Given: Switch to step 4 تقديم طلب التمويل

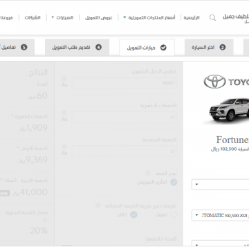Looking at the screenshot, I should pyautogui.click(x=77, y=47).
